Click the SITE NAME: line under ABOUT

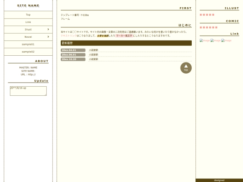coord(28,71)
